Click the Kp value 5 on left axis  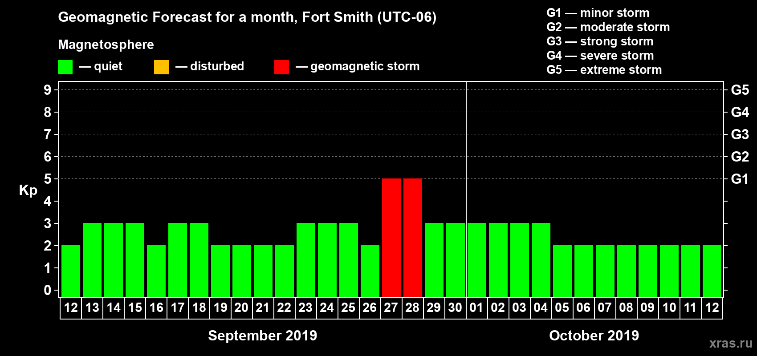coord(48,179)
